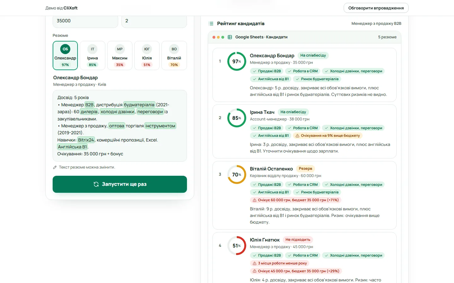Click the ОБ avatar circle
454x283 pixels.
tap(65, 49)
